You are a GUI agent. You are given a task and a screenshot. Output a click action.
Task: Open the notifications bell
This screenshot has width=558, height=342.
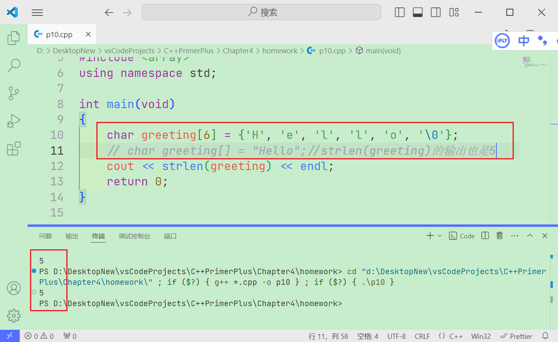tap(545, 336)
